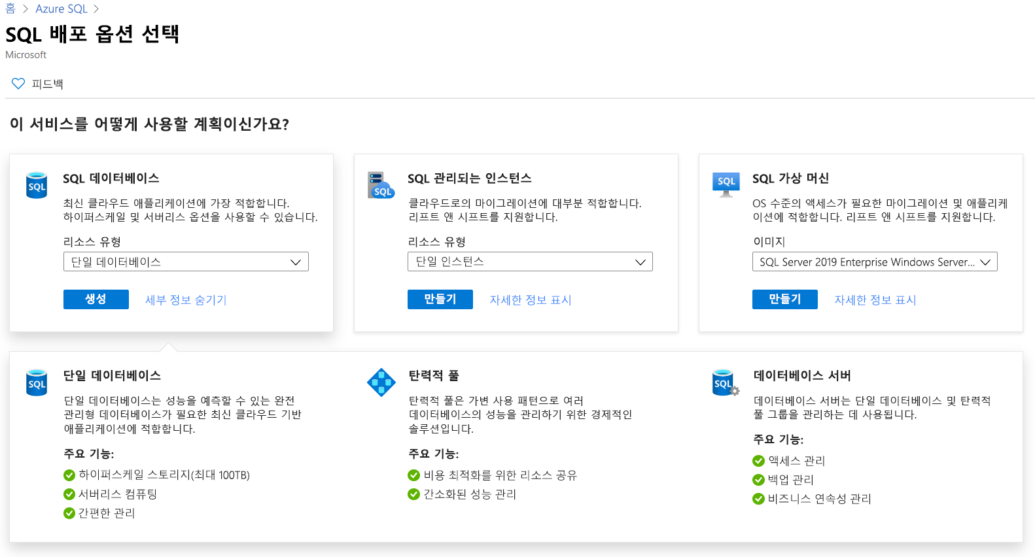Click the feedback heart icon
The image size is (1035, 557).
(x=18, y=84)
